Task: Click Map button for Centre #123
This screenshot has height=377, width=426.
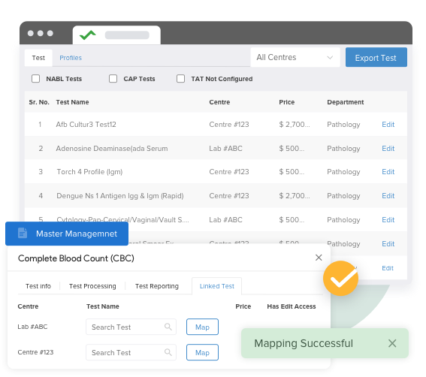Action: [x=202, y=352]
